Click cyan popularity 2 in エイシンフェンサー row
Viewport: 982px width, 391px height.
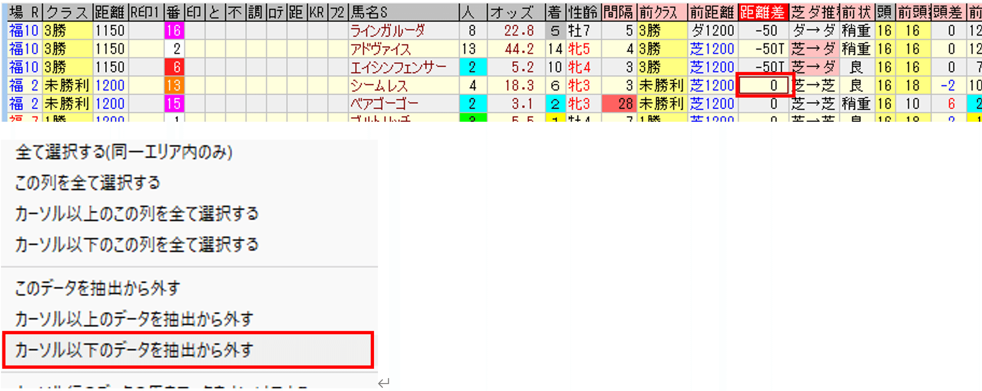tap(473, 67)
